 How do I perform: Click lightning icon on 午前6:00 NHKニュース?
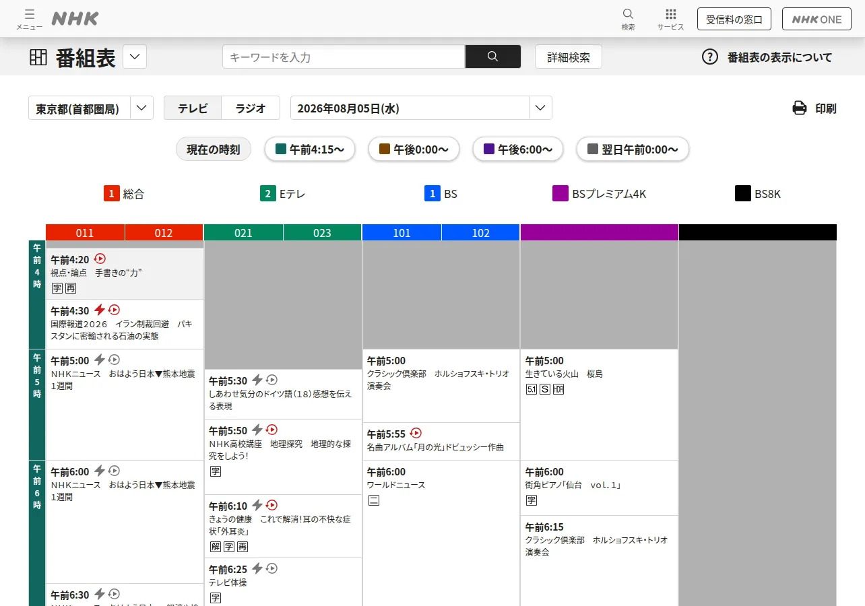point(100,471)
